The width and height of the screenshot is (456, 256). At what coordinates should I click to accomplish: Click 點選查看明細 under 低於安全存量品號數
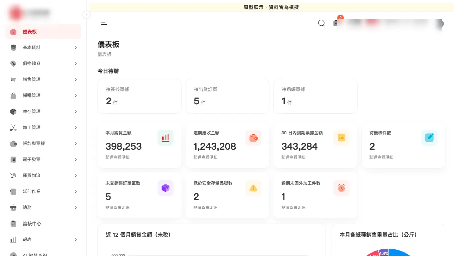click(205, 208)
